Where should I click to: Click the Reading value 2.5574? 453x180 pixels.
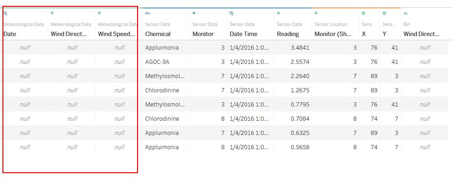[300, 62]
